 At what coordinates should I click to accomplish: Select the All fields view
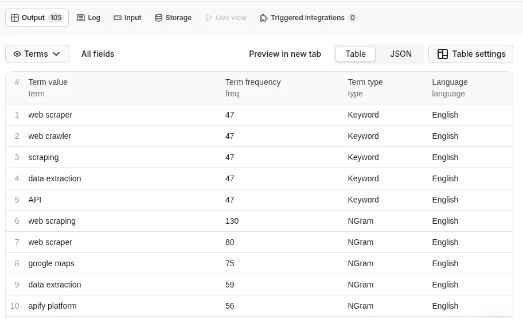[x=97, y=54]
